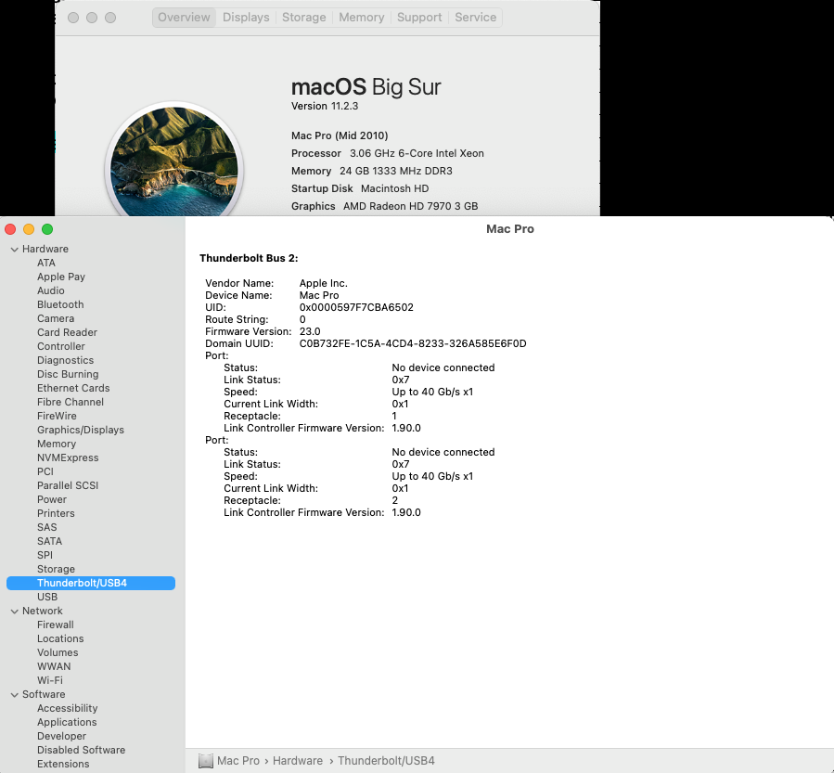Select NVMExpress in the sidebar

[68, 457]
